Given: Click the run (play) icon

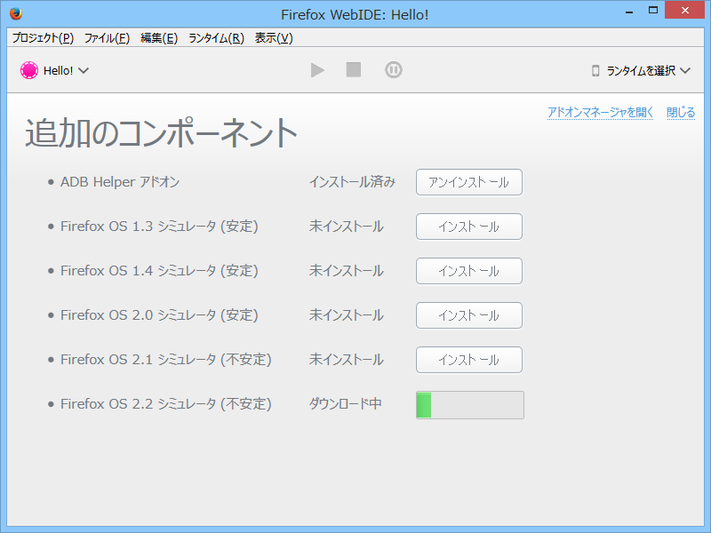Looking at the screenshot, I should pyautogui.click(x=317, y=70).
